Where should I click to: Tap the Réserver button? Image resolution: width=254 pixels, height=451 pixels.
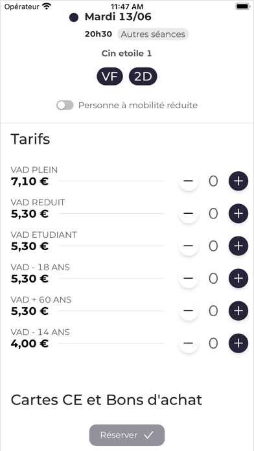[127, 435]
